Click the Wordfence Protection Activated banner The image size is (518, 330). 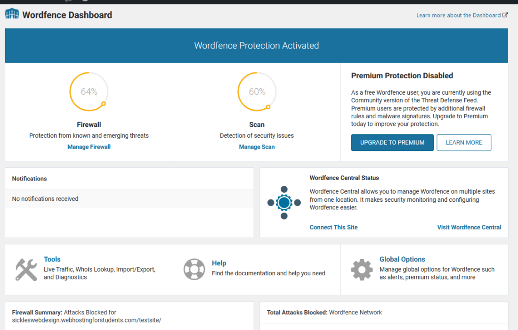pos(256,46)
